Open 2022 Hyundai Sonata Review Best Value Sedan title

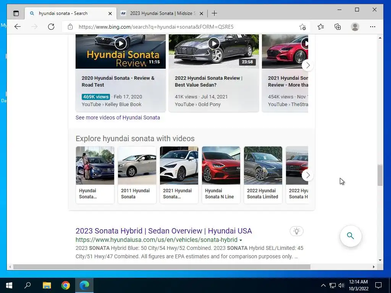tap(209, 82)
